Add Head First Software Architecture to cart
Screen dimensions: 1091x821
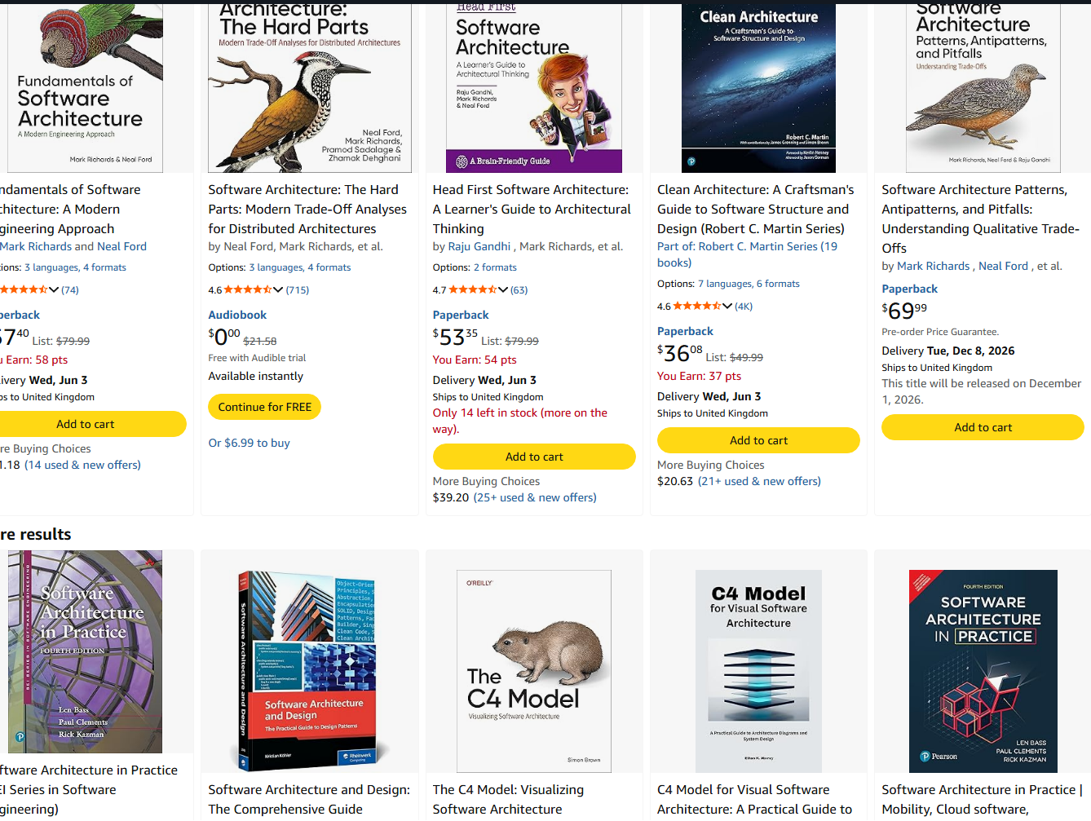534,457
